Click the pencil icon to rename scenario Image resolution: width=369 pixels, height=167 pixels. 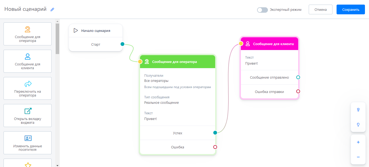click(52, 9)
